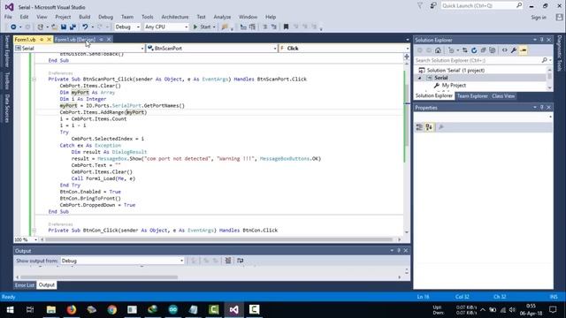Open the Tools menu
This screenshot has height=318, width=566.
tap(148, 17)
